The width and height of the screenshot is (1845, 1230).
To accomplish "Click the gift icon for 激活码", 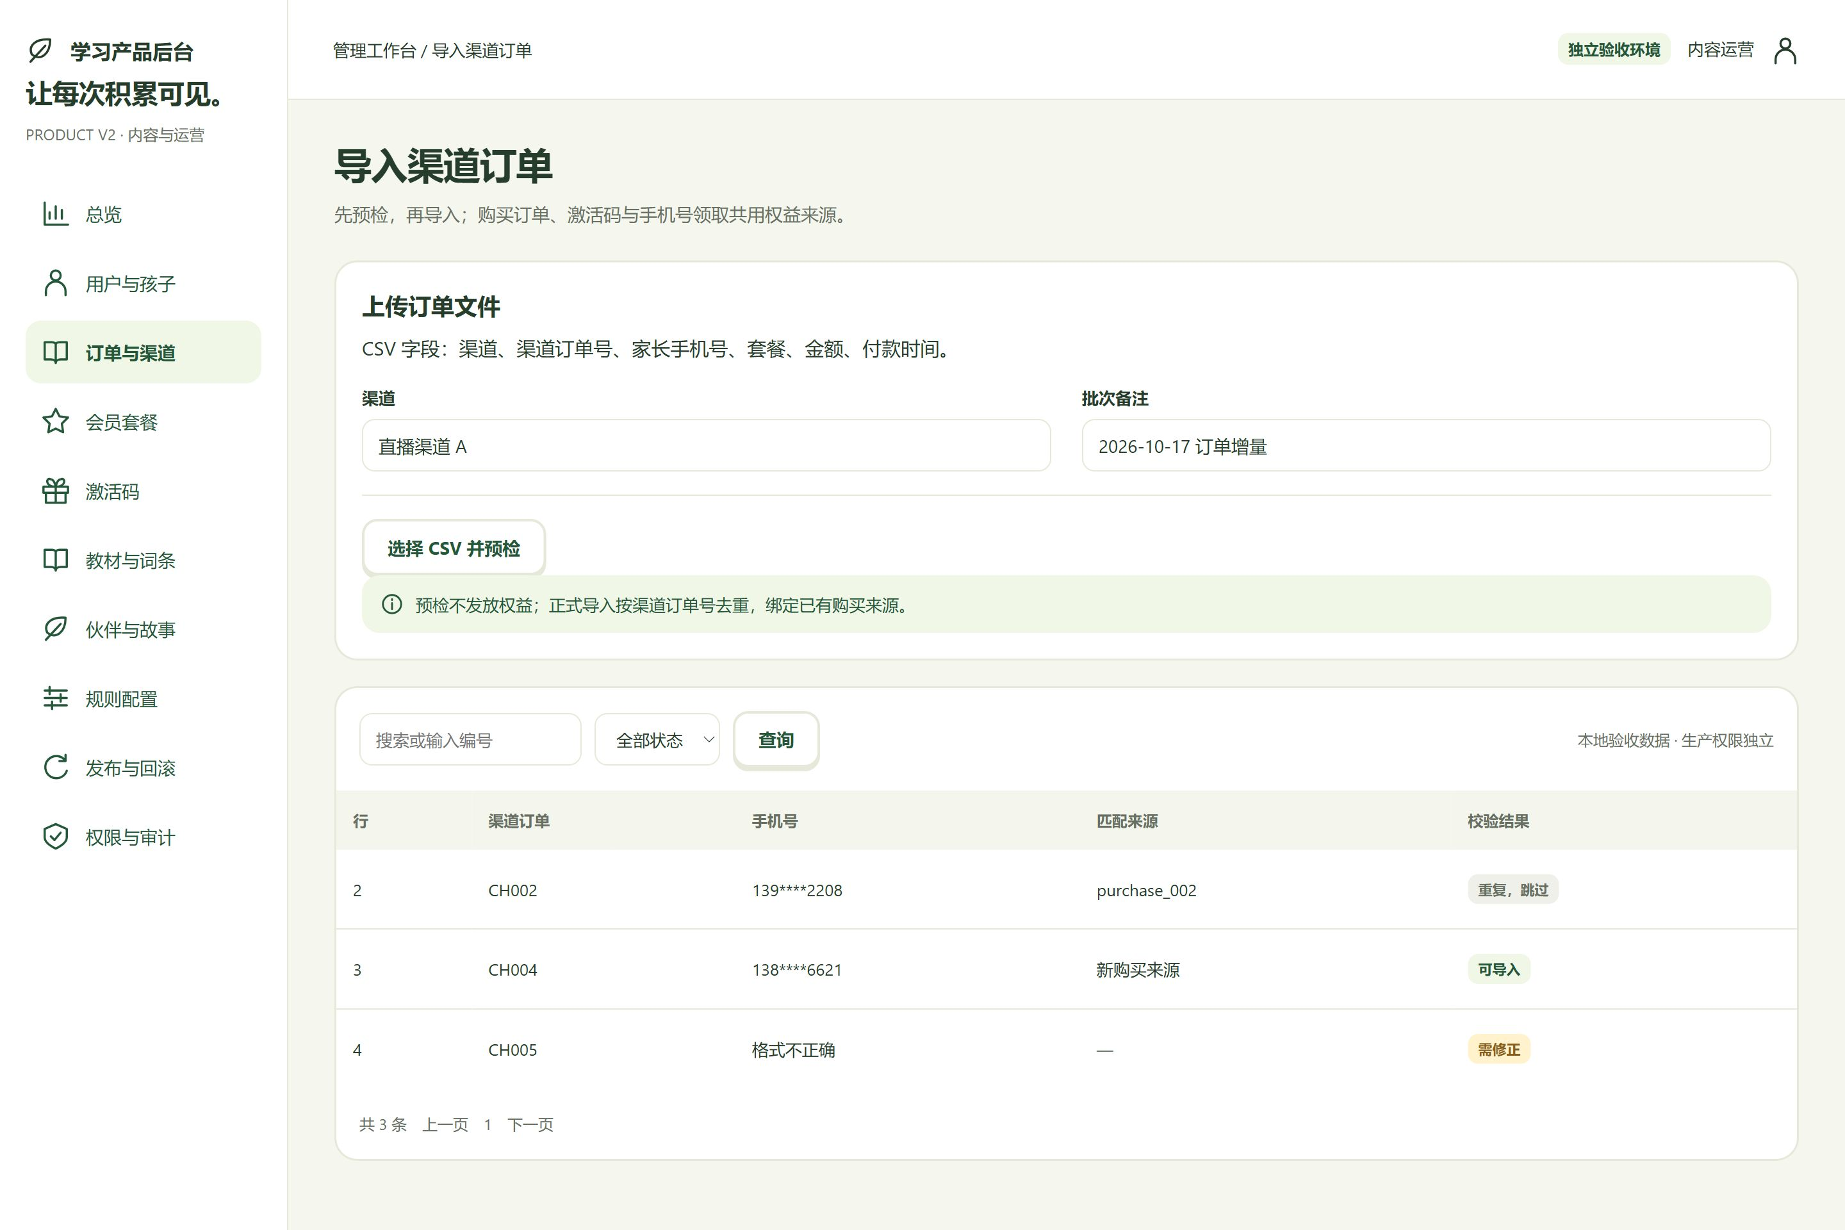I will click(56, 491).
